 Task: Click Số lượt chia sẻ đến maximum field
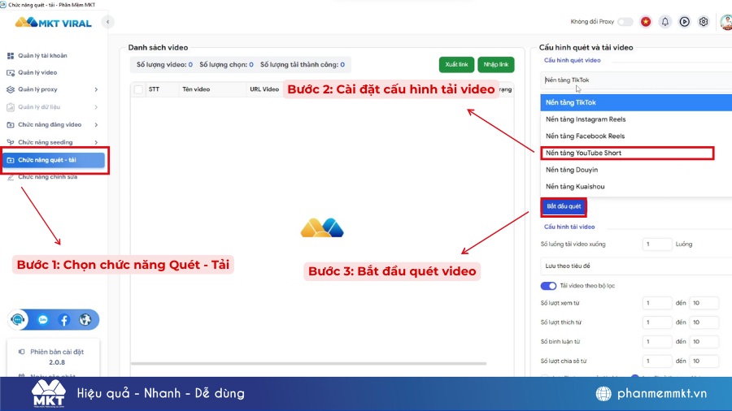point(704,361)
